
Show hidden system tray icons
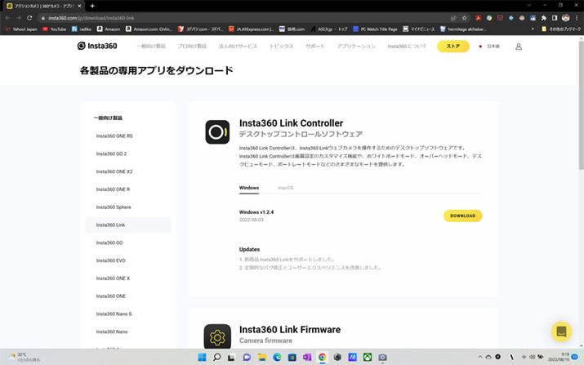tap(479, 357)
